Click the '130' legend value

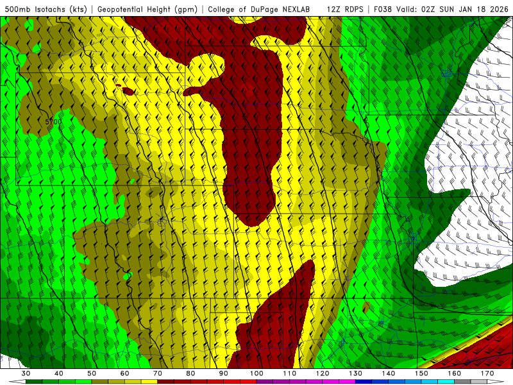(x=355, y=373)
